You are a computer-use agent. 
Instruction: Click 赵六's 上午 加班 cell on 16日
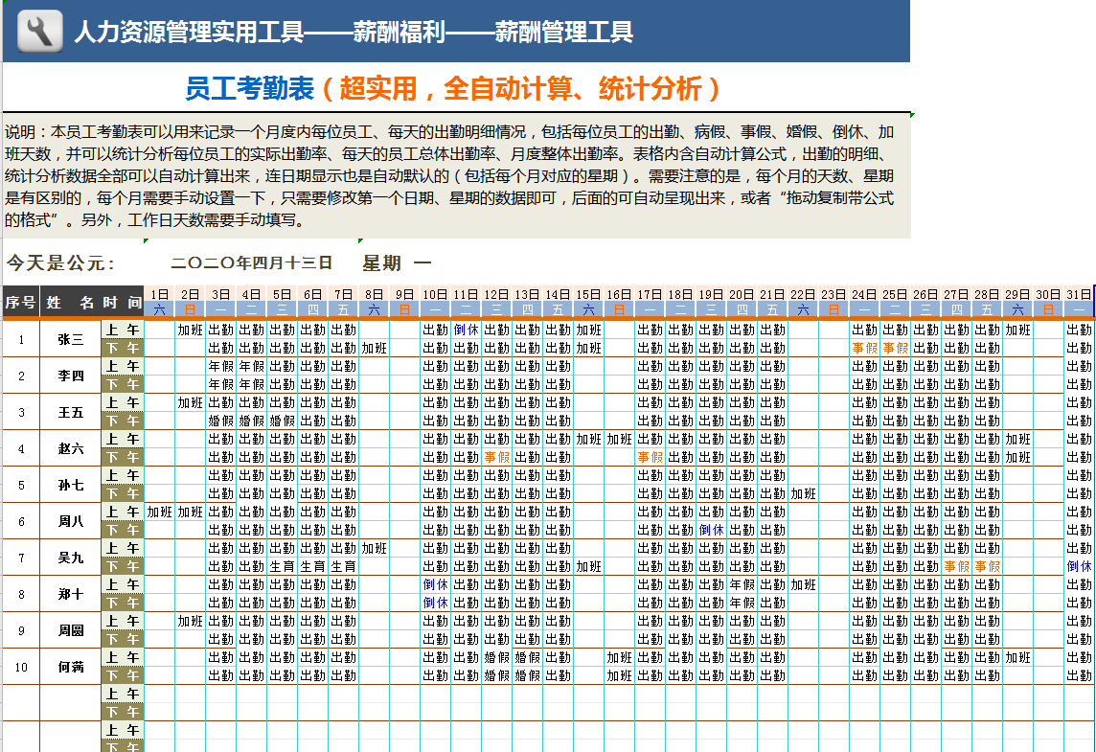[619, 439]
